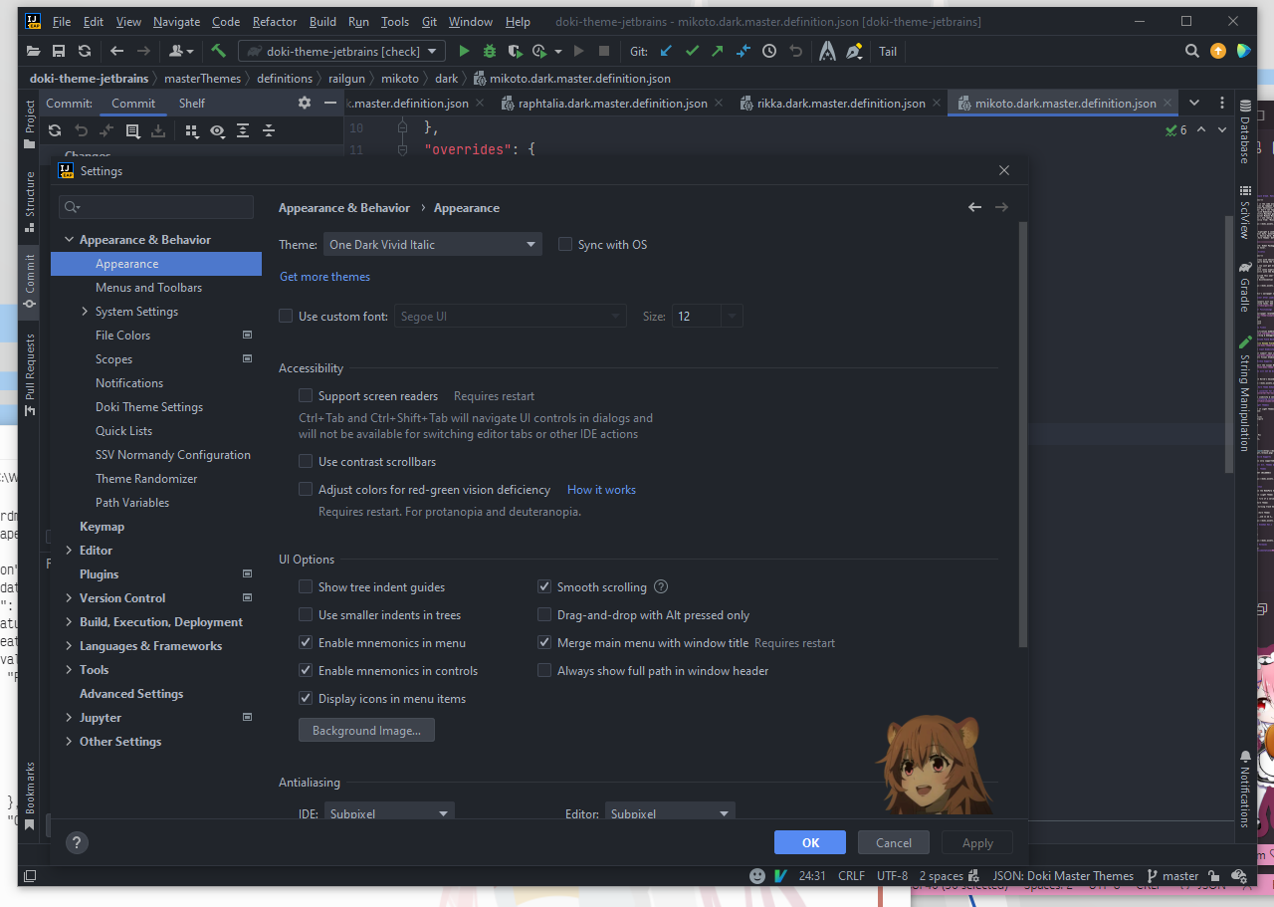Update project from Git with blue arrow
This screenshot has height=907, width=1274.
[666, 51]
